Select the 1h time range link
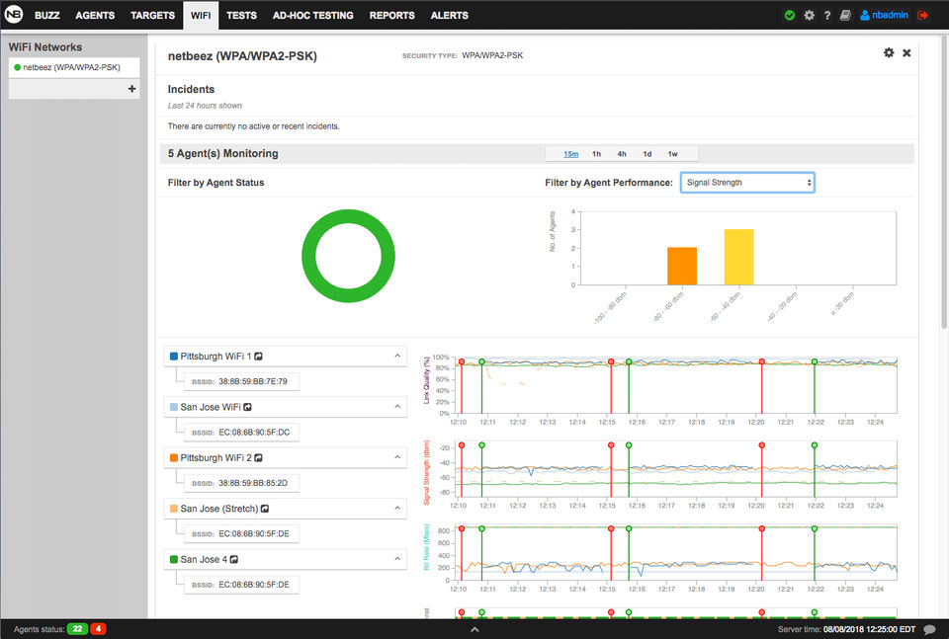 click(597, 154)
